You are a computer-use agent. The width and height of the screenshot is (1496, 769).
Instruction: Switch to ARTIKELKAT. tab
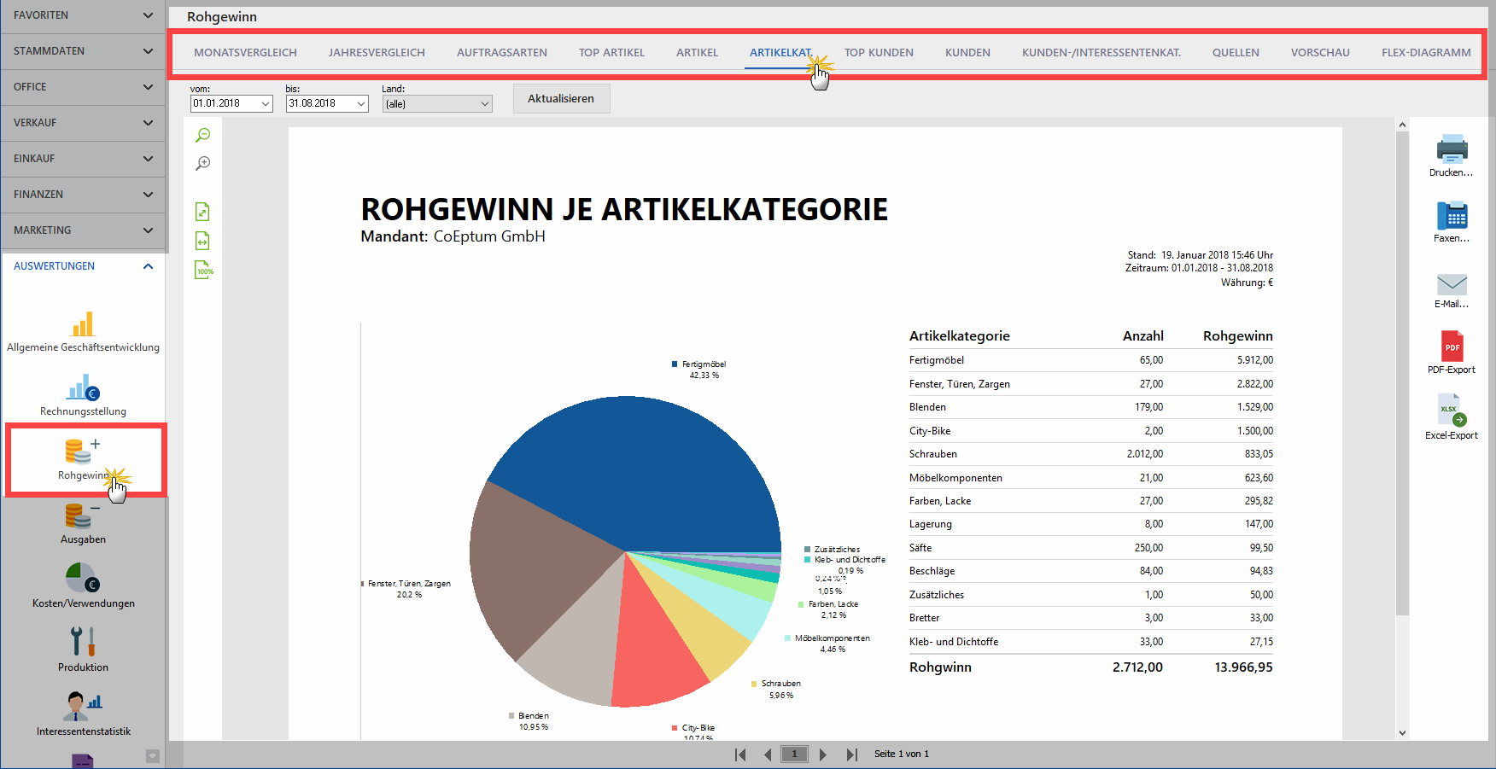780,53
